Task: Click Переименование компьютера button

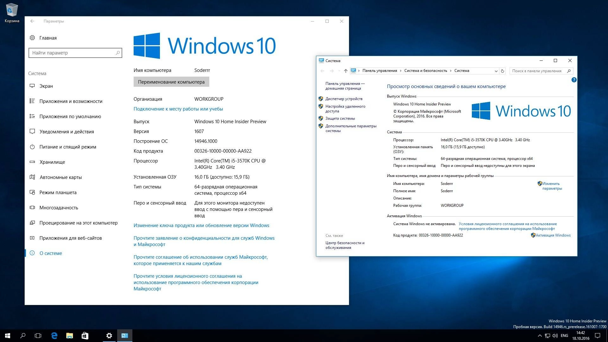Action: tap(171, 82)
